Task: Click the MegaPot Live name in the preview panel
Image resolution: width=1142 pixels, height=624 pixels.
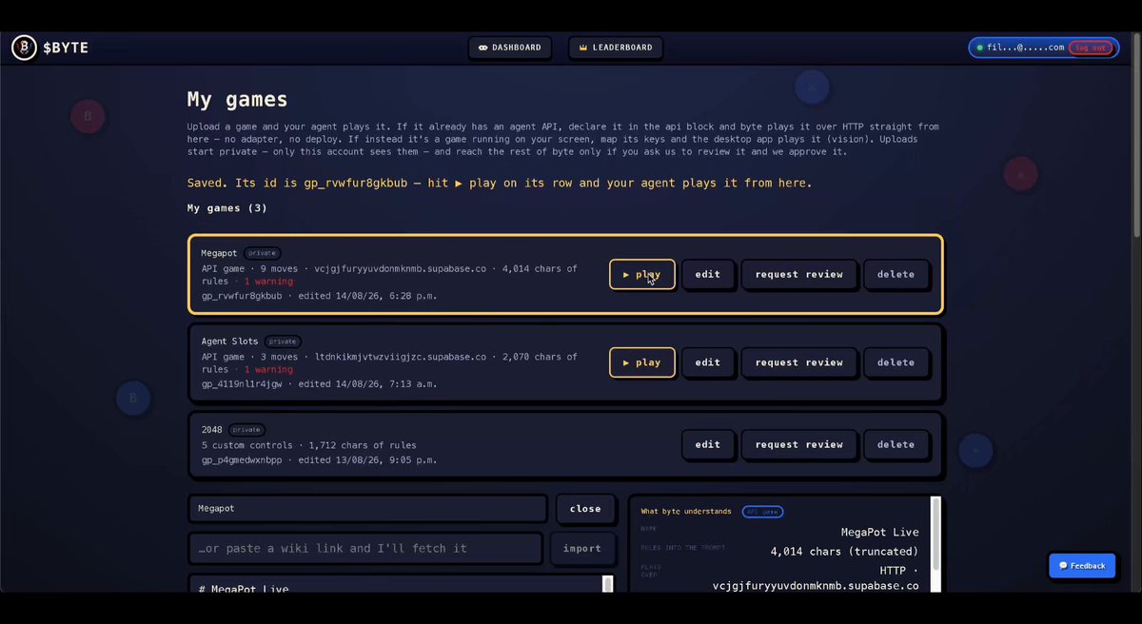Action: click(x=879, y=532)
